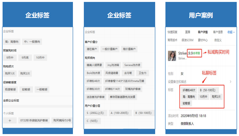Choose the 潜在客户 customer value tag

92,49
